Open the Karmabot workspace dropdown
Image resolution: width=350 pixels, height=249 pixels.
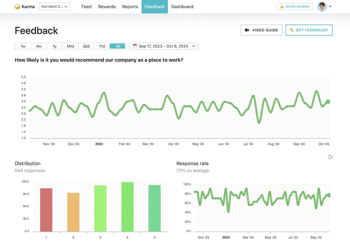coord(54,6)
